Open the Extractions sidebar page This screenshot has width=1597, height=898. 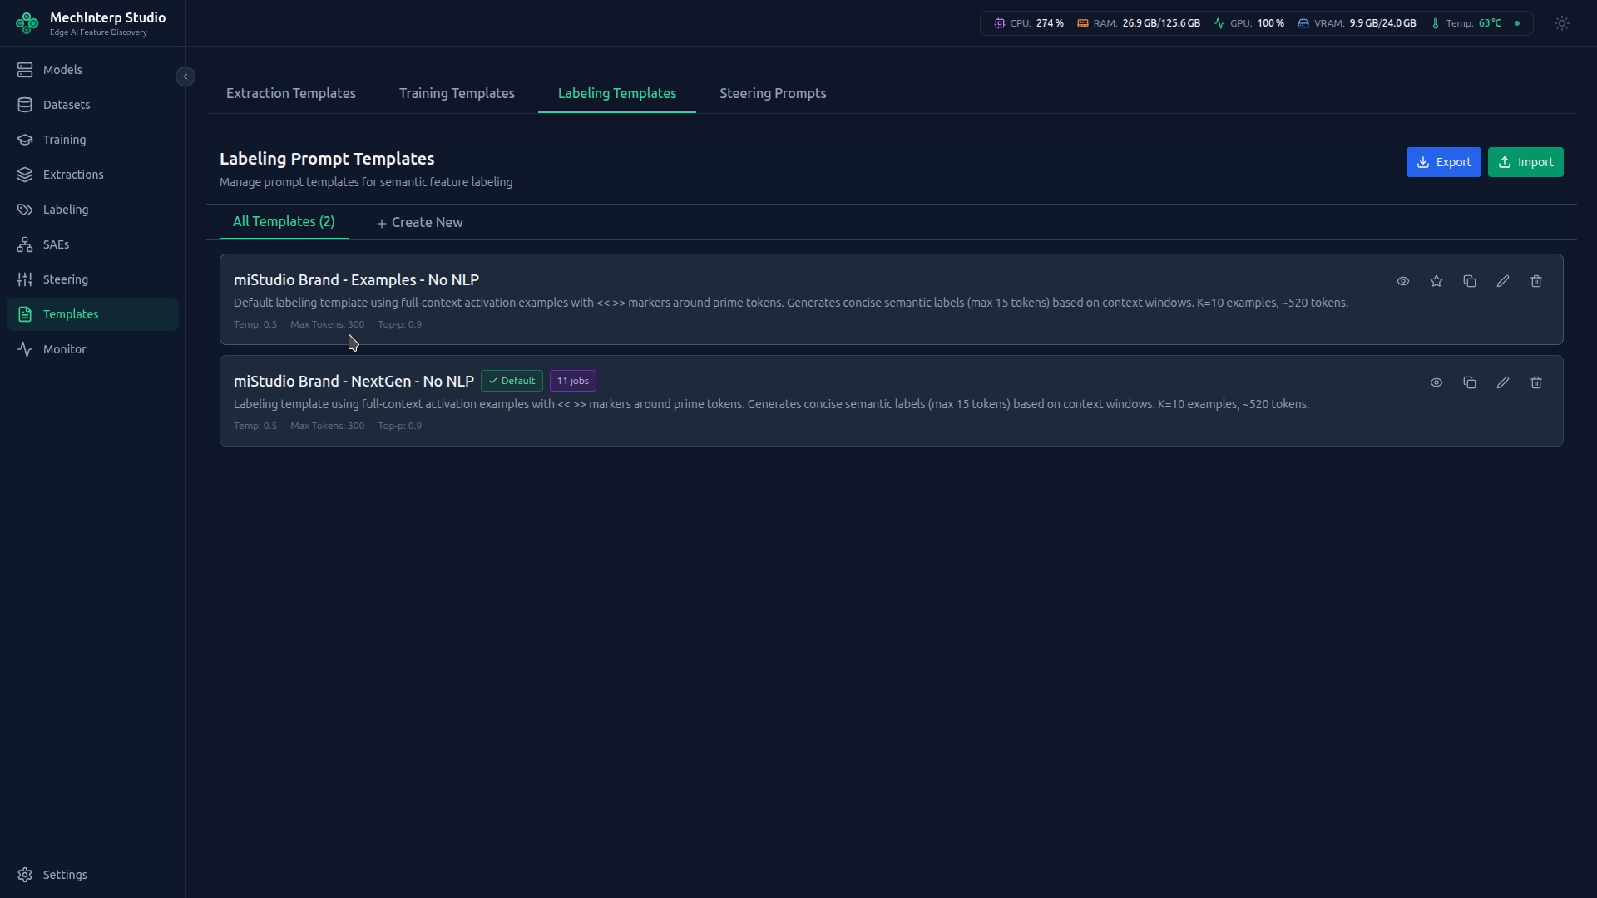92,175
